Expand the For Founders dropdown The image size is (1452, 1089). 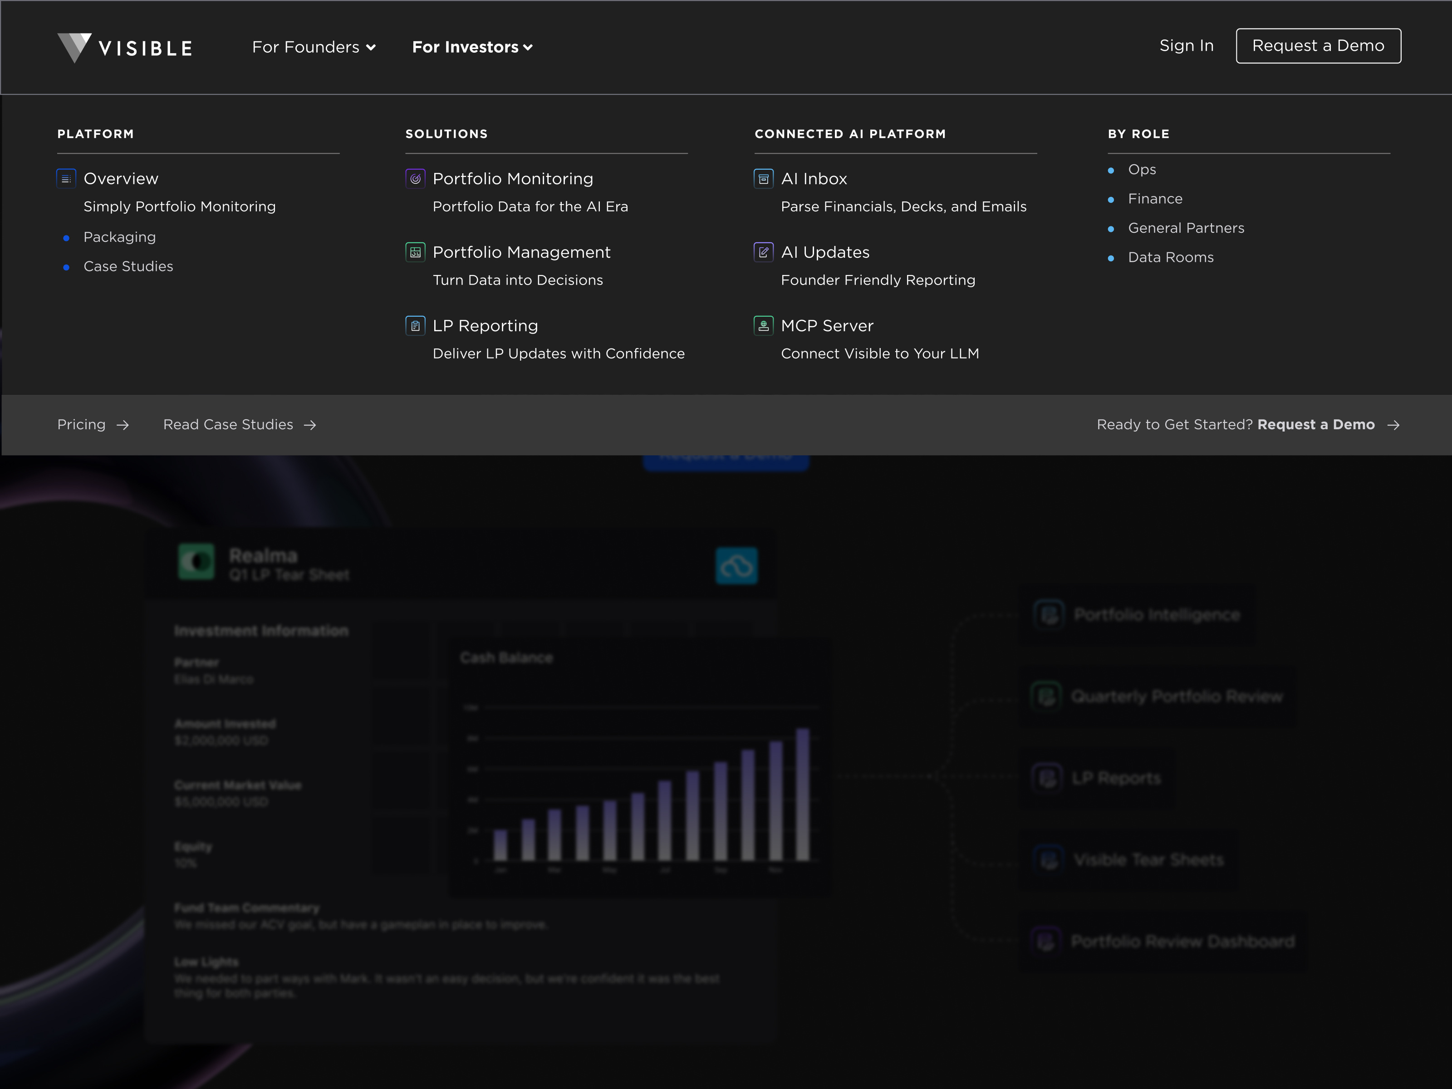[x=314, y=47]
